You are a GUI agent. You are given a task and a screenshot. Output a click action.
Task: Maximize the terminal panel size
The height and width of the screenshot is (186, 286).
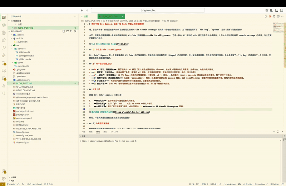pos(278,132)
